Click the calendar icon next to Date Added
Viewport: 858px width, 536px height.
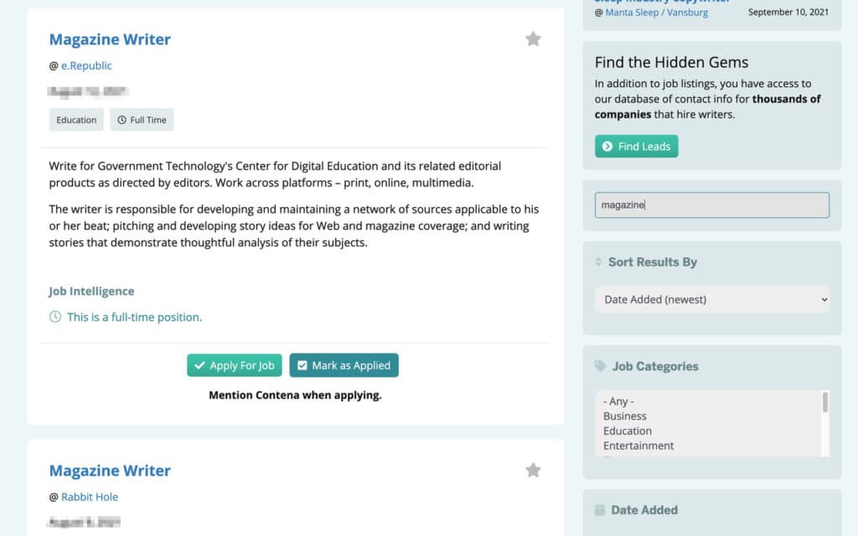[x=599, y=509]
